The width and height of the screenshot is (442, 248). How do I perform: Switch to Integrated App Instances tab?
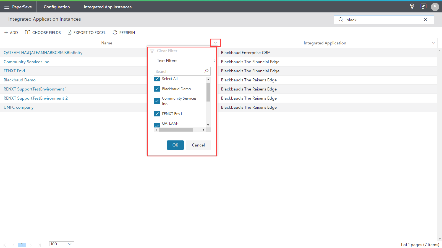[x=108, y=7]
